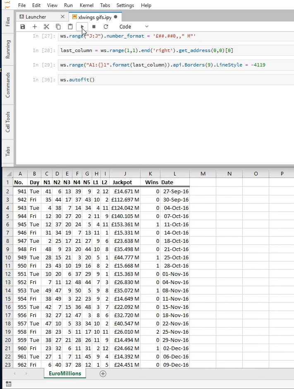
Task: Paste cell from clipboard
Action: pos(70,26)
